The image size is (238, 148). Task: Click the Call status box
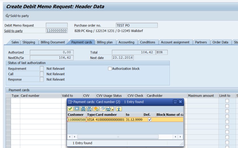(42, 74)
